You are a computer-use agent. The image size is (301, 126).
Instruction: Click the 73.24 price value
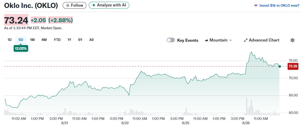coord(16,20)
